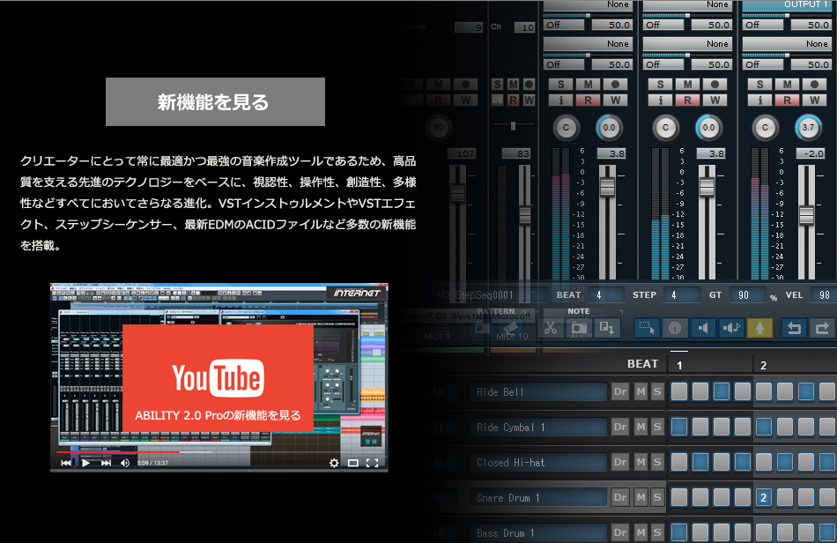This screenshot has width=837, height=543.
Task: Click the Redo arrow icon
Action: pos(821,328)
